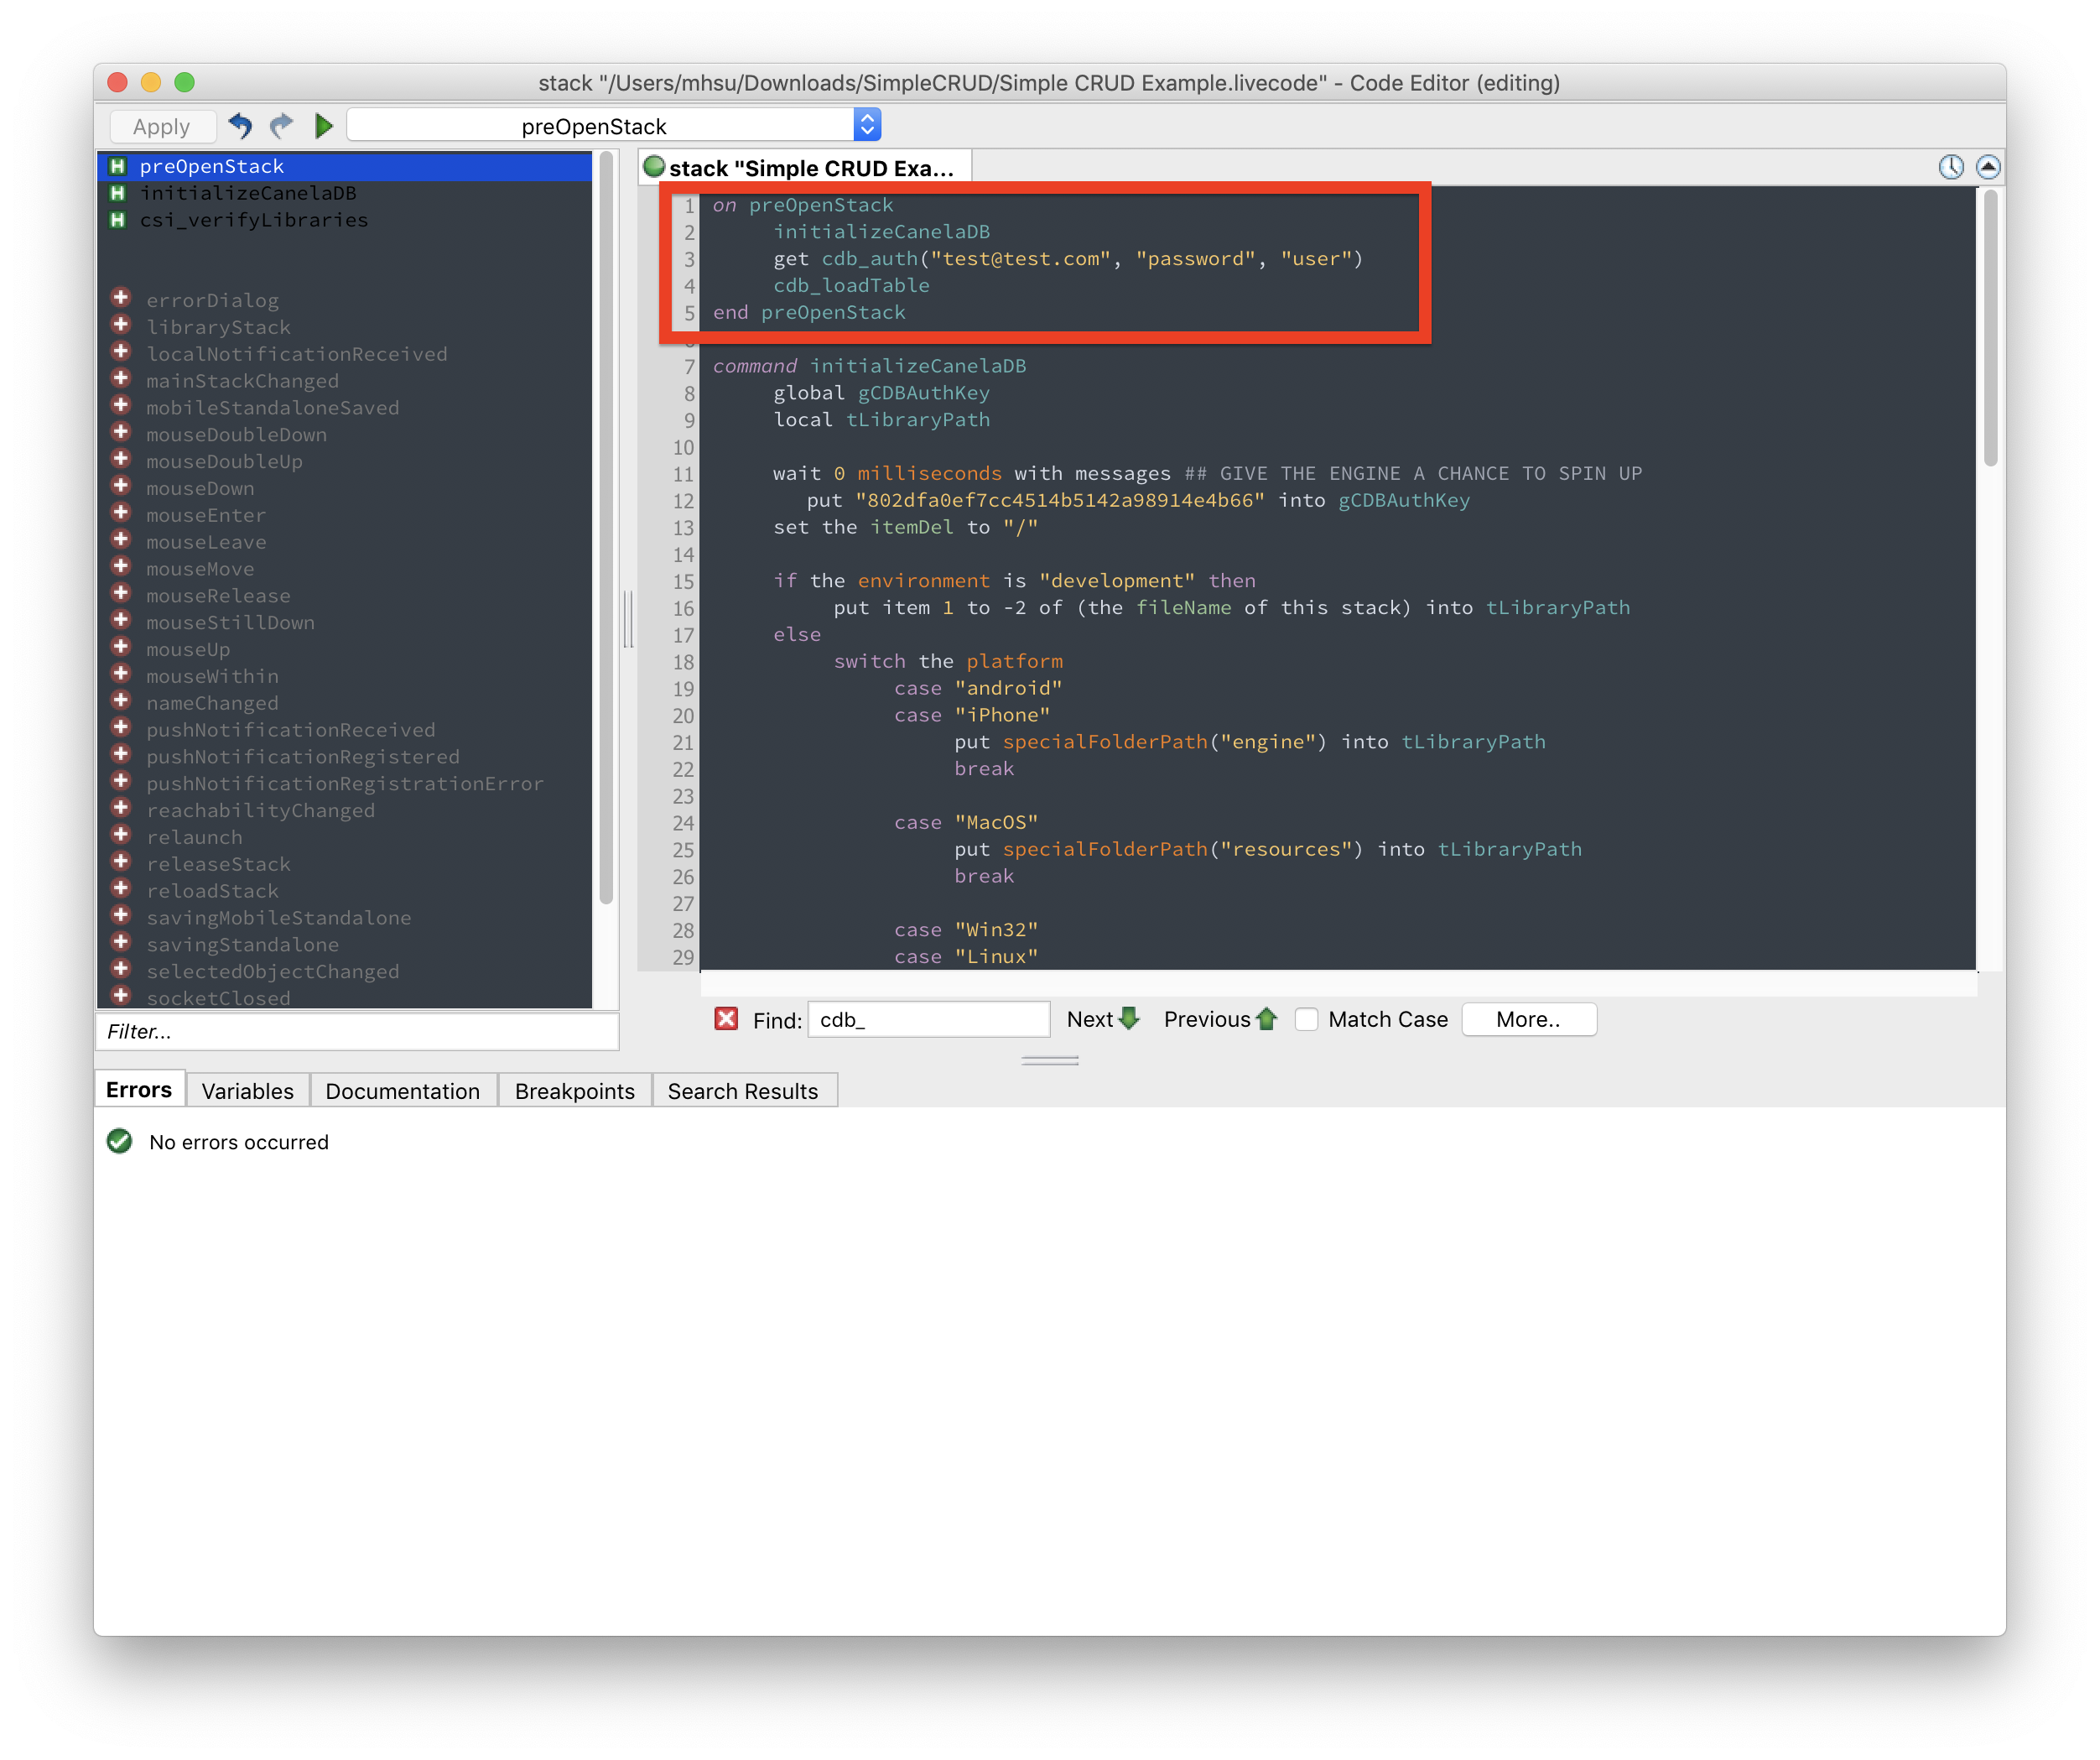Viewport: 2100px width, 1760px height.
Task: Select initializeCanelaDB in the handler list
Action: click(345, 193)
